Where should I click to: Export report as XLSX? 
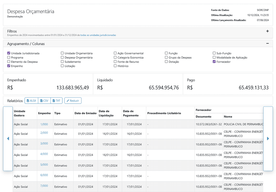tap(31, 101)
